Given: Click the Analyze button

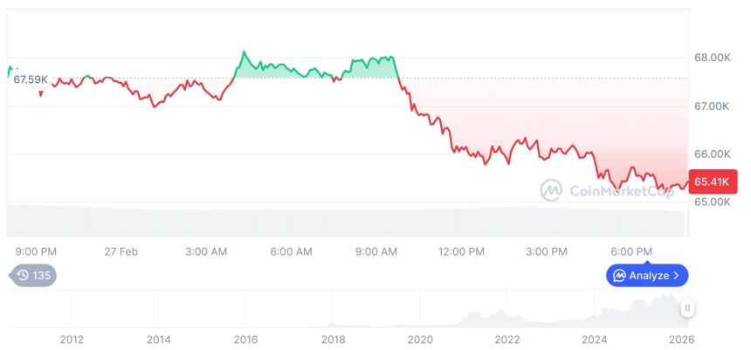Looking at the screenshot, I should click(648, 276).
